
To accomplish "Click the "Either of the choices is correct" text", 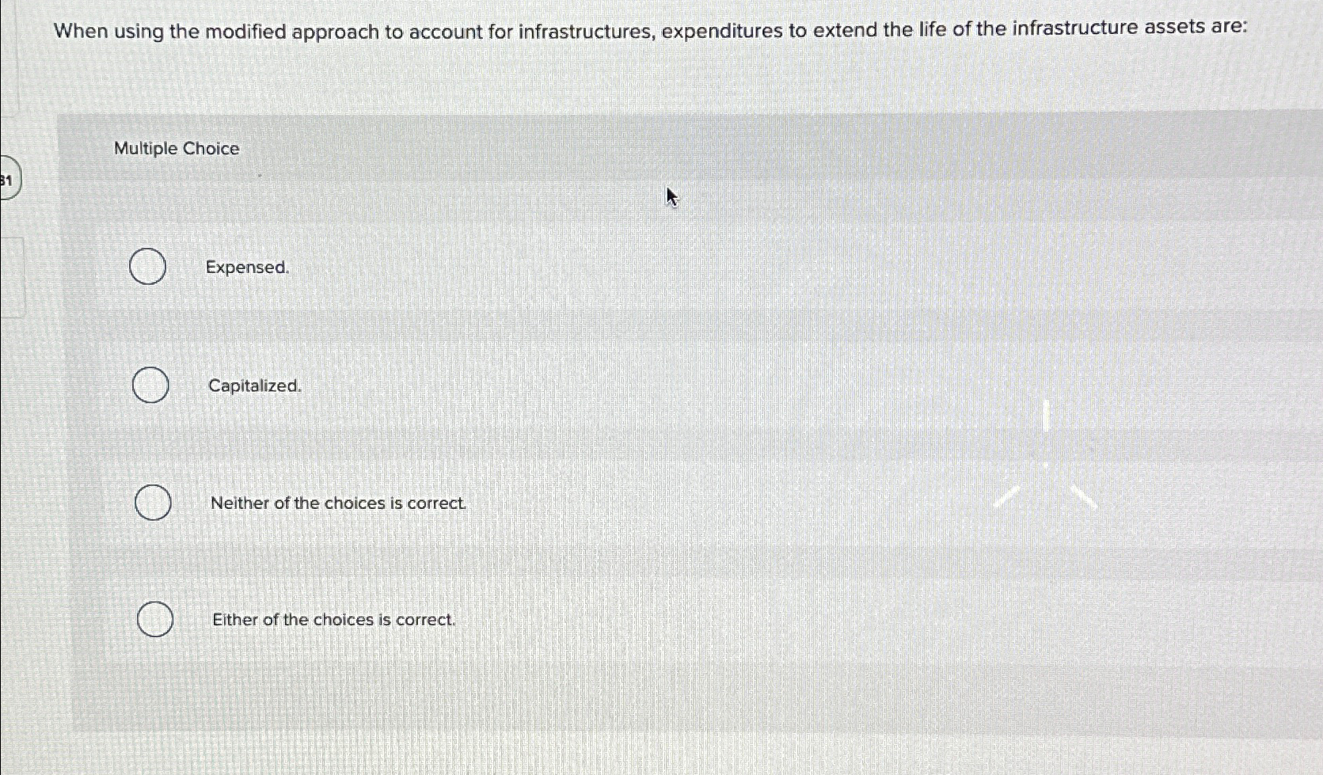I will pyautogui.click(x=333, y=620).
